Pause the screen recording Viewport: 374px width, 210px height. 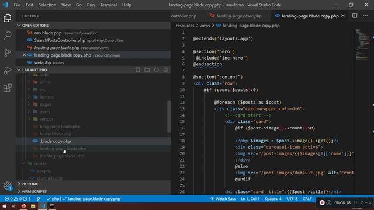click(329, 202)
